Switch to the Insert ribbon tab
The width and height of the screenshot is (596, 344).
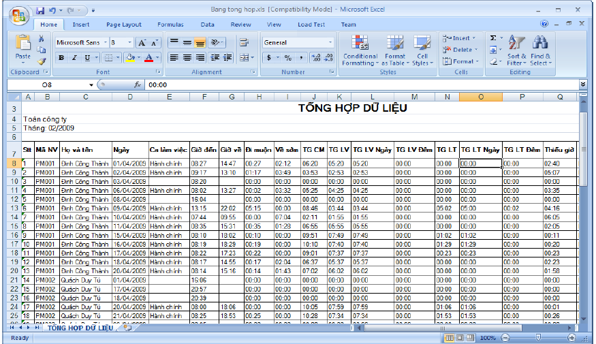(81, 25)
